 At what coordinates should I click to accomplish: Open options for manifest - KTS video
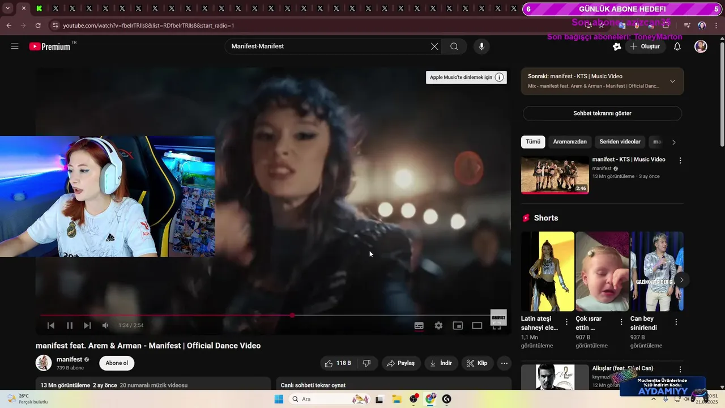click(680, 160)
